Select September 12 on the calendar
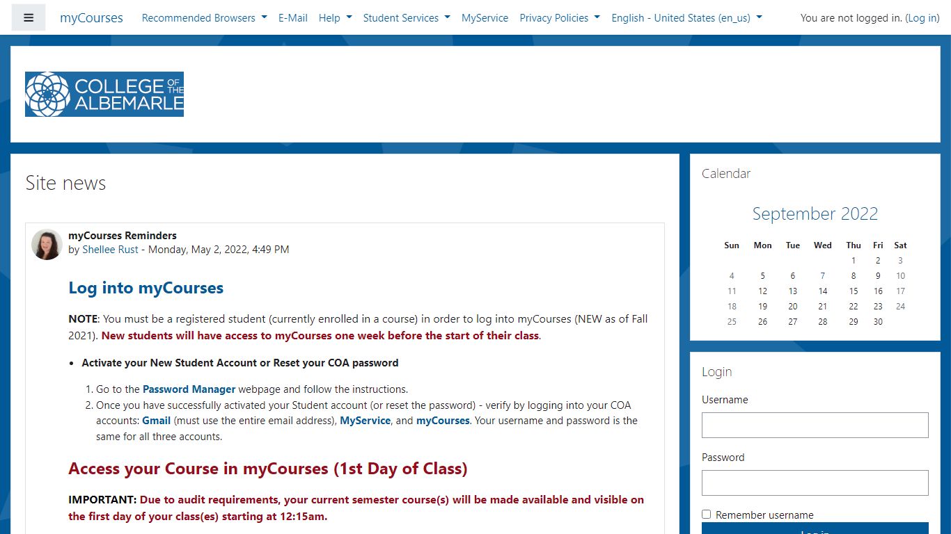Image resolution: width=951 pixels, height=534 pixels. (762, 291)
